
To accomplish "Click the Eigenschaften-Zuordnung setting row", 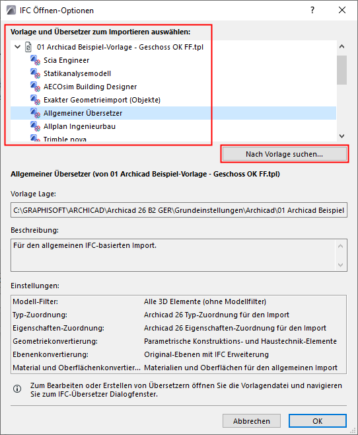I will pyautogui.click(x=179, y=328).
